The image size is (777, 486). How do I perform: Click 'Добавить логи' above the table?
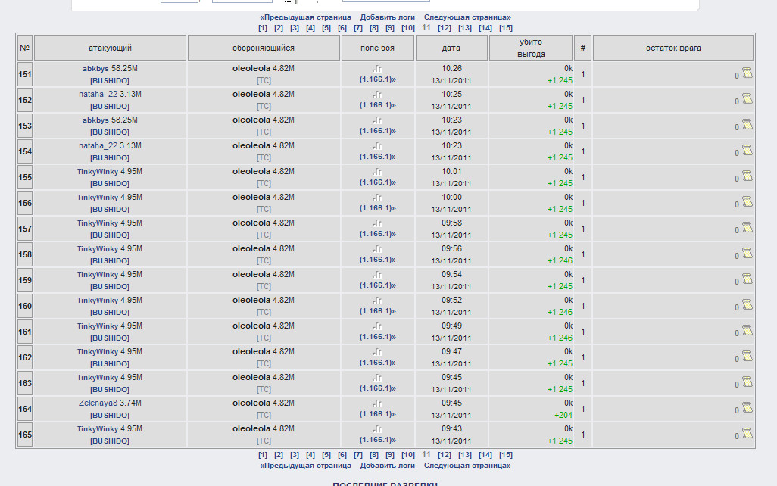tap(387, 17)
